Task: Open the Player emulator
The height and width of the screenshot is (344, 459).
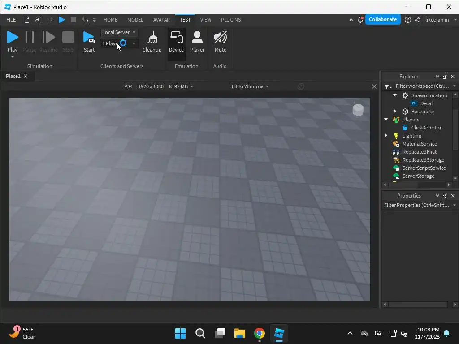Action: point(197,42)
